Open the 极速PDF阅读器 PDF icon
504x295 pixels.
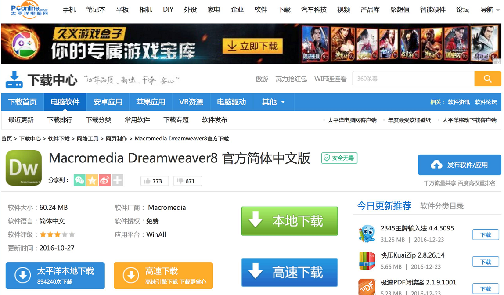tap(367, 287)
